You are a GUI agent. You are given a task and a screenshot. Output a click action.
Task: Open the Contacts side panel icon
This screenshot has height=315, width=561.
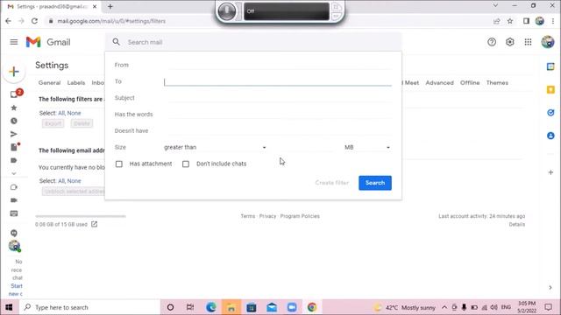pos(550,136)
